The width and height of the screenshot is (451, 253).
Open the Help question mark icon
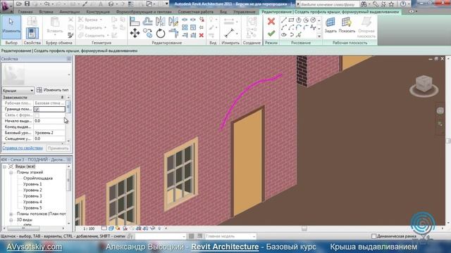tap(403, 4)
